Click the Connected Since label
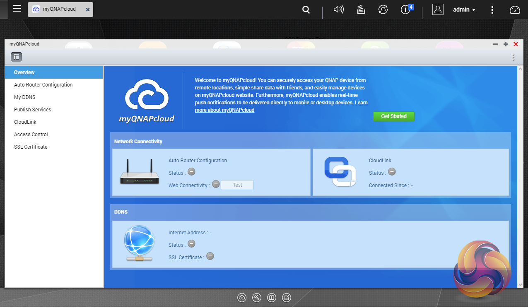 click(x=389, y=185)
